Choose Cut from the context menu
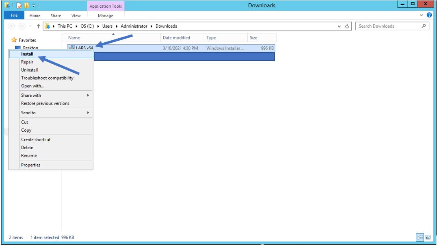Viewport: 437px width, 246px height. (51, 122)
